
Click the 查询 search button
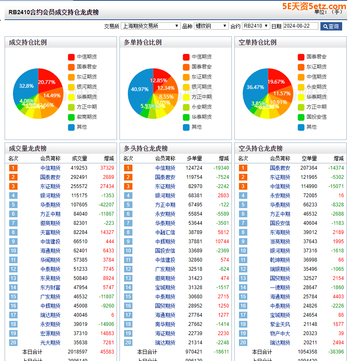click(331, 26)
